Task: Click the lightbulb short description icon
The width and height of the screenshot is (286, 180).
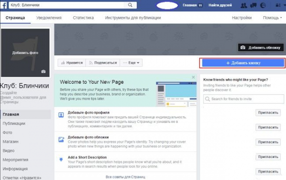Action: (61, 160)
